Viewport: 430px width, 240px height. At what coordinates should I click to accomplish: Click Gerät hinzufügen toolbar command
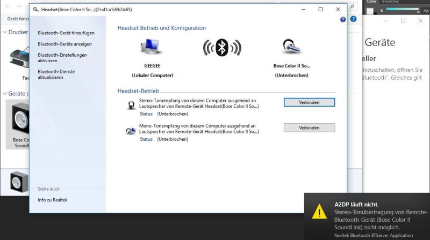pos(18,19)
